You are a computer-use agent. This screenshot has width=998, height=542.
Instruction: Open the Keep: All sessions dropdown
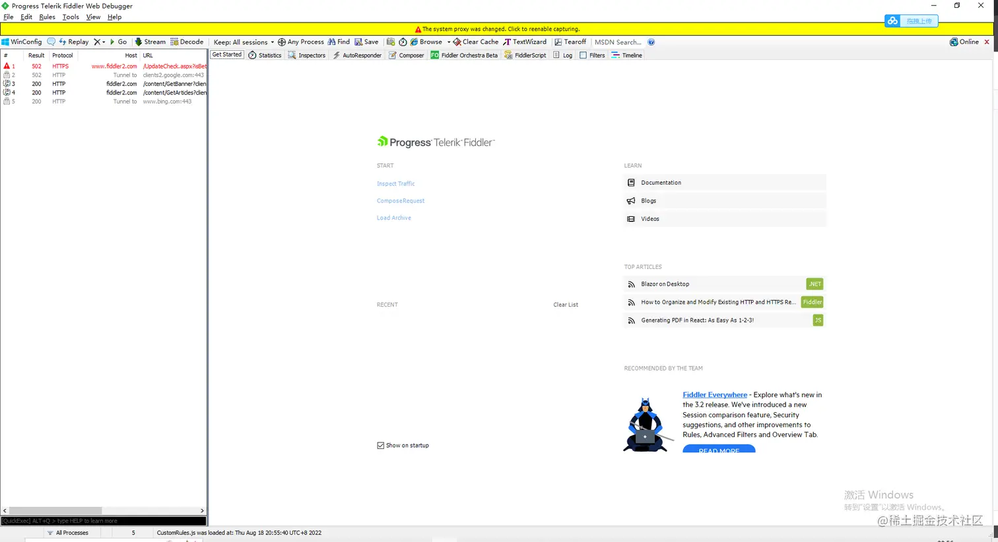[x=244, y=42]
